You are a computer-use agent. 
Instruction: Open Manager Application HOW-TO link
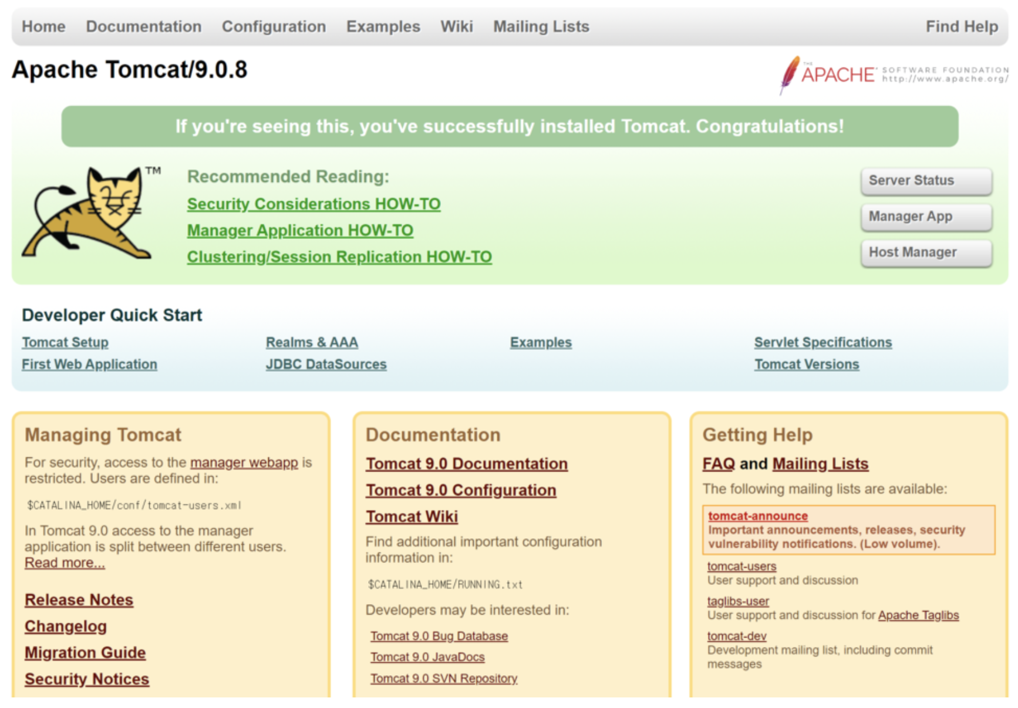point(300,231)
